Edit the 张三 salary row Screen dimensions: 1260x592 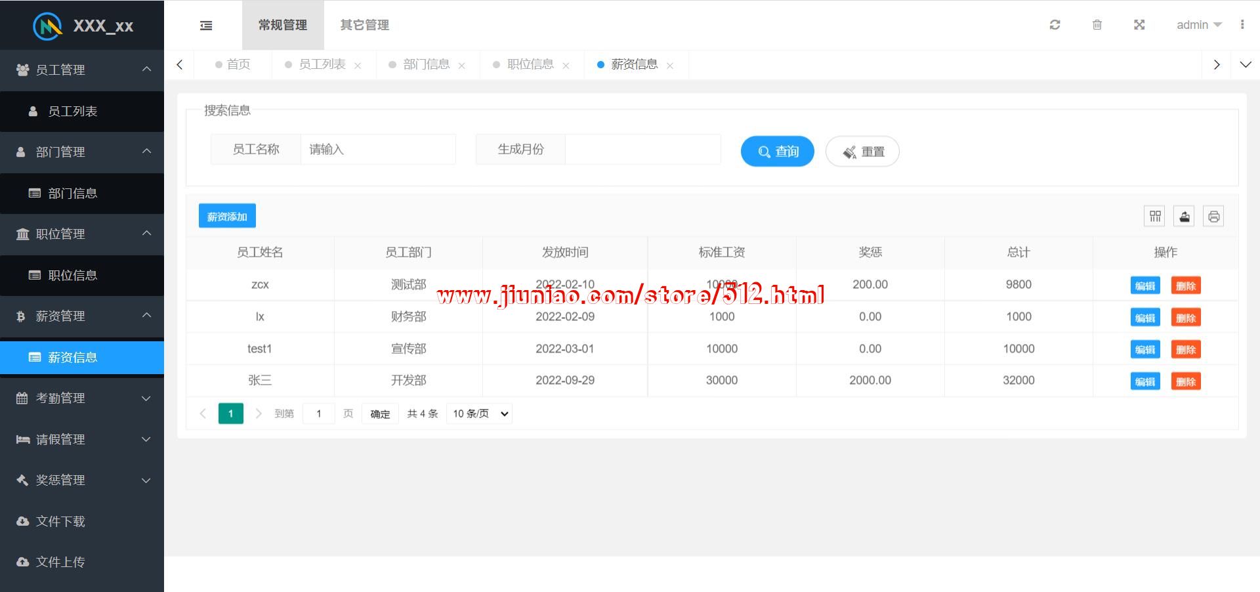click(1145, 381)
